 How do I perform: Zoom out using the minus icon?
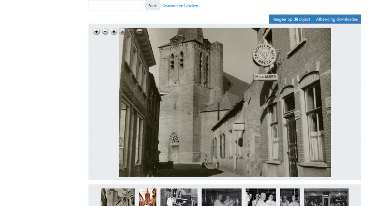click(x=105, y=31)
